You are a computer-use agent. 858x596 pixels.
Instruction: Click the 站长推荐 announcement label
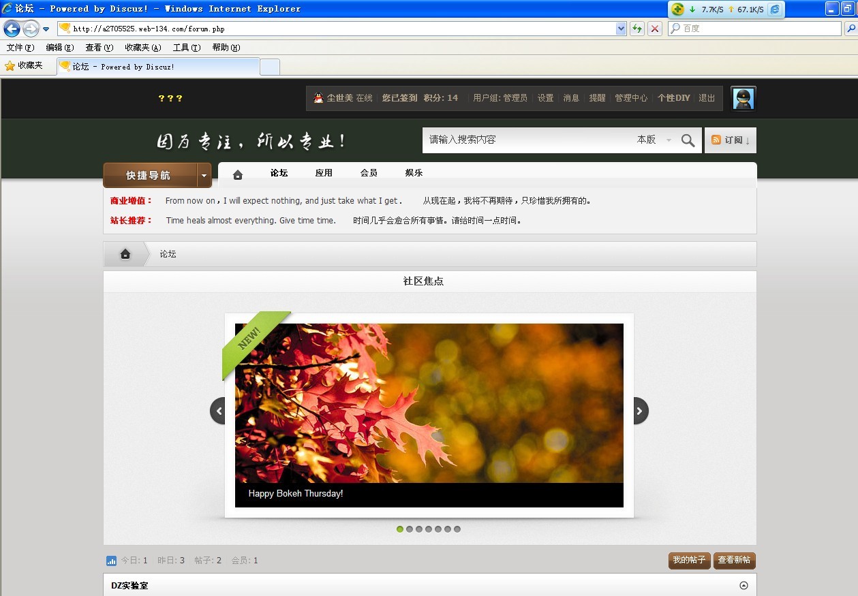(x=131, y=221)
